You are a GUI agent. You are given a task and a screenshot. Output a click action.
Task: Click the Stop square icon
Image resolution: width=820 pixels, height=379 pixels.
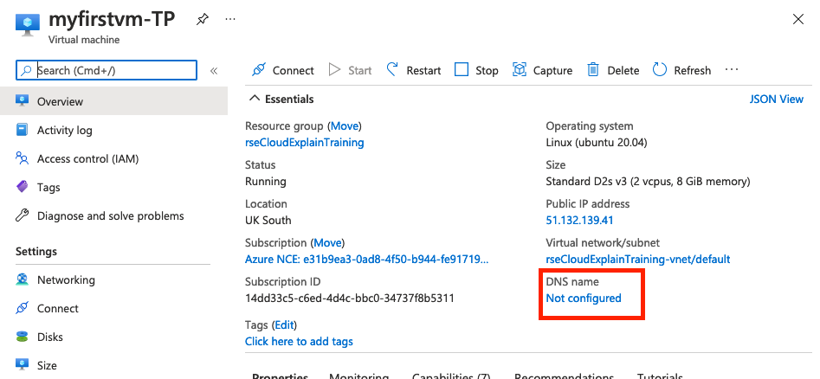click(462, 69)
